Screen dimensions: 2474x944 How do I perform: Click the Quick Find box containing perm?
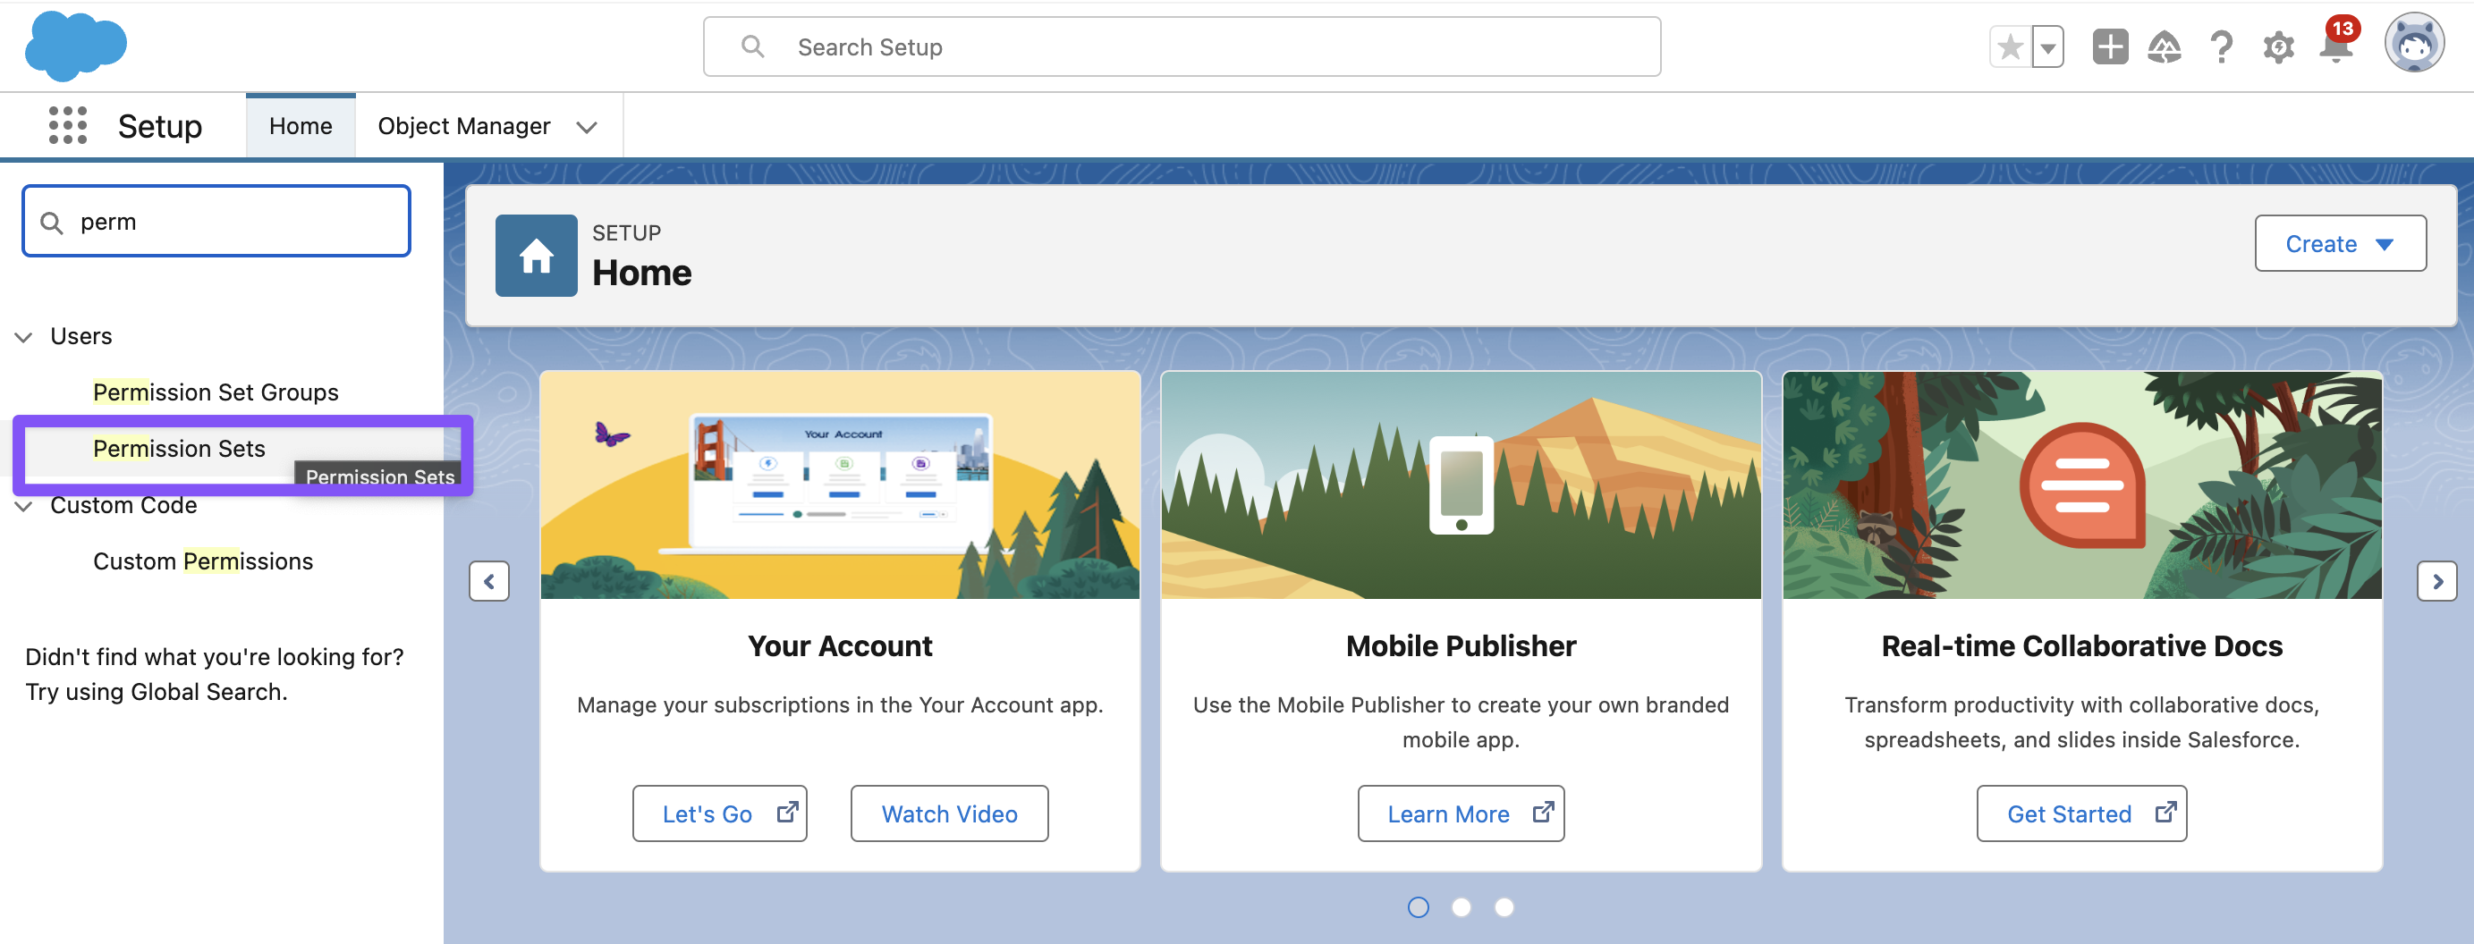(216, 222)
